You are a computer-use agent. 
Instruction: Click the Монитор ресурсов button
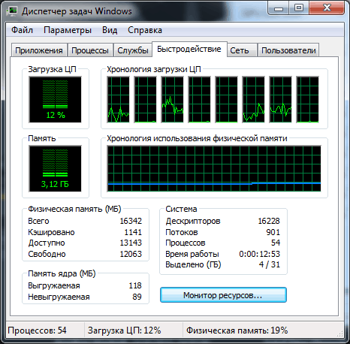click(x=223, y=295)
